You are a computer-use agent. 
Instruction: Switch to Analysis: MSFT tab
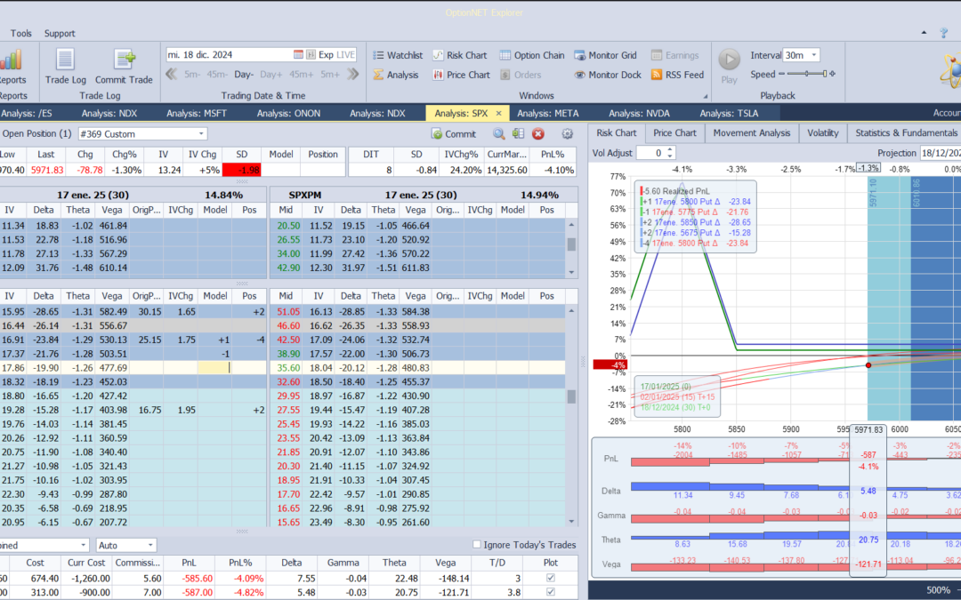pos(196,113)
